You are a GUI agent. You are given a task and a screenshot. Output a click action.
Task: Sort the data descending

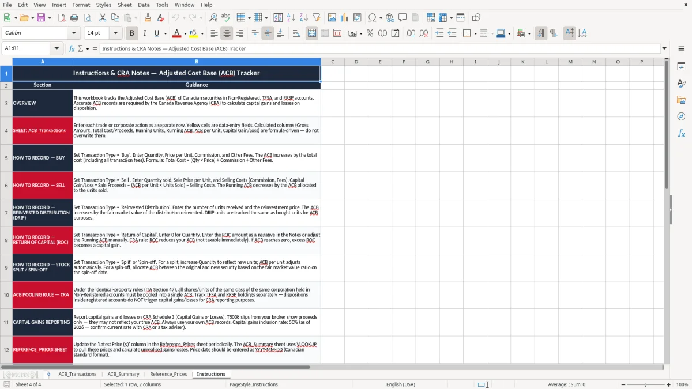[x=304, y=18]
